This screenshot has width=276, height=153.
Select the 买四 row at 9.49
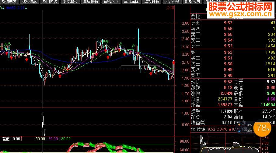coord(233,70)
